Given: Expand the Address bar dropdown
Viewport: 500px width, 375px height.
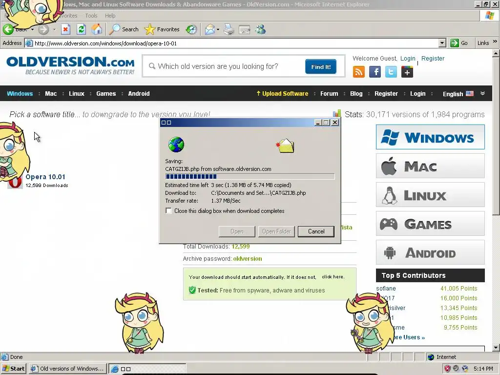Looking at the screenshot, I should tap(442, 43).
